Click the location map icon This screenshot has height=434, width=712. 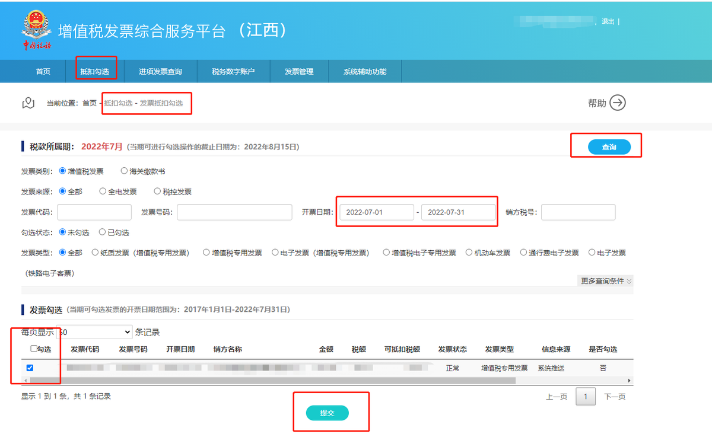(x=28, y=103)
